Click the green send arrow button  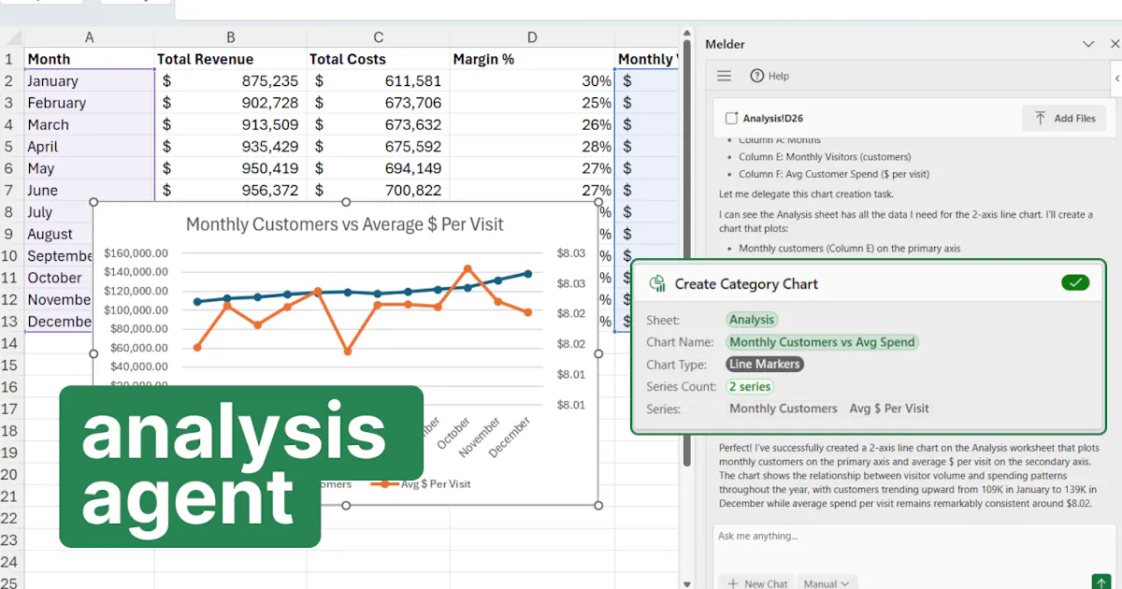1100,582
